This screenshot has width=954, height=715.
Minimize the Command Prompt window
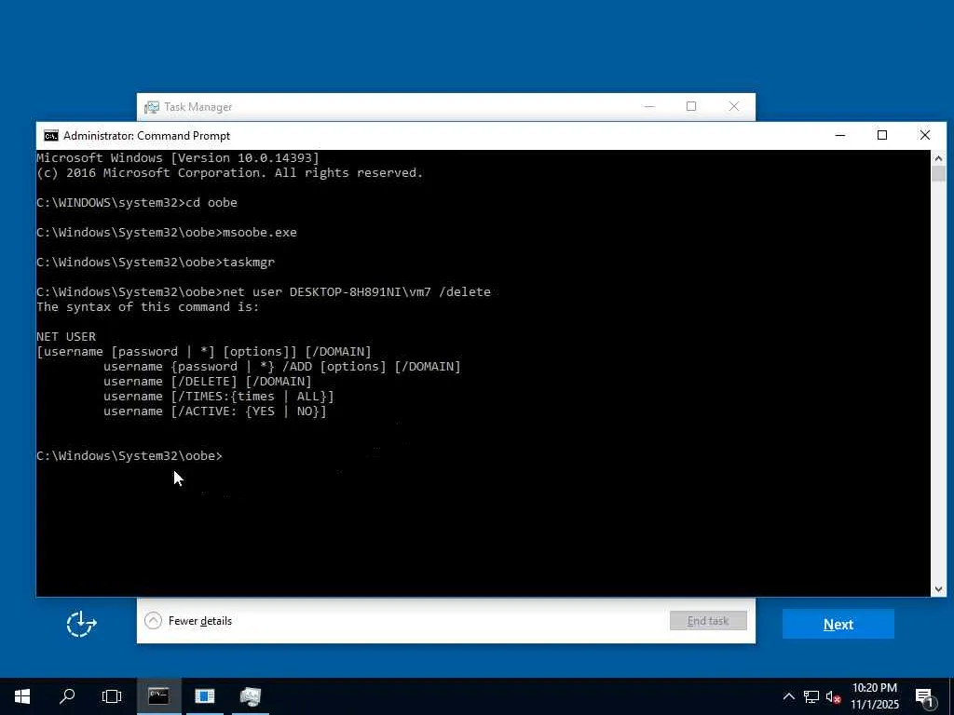(x=840, y=136)
